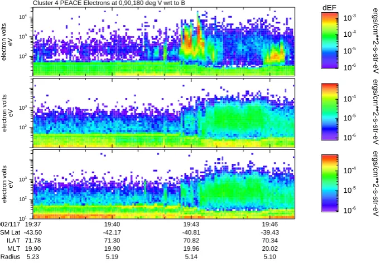Click the top panel dEF color bar
Image resolution: width=380 pixels, height=263 pixels.
329,41
